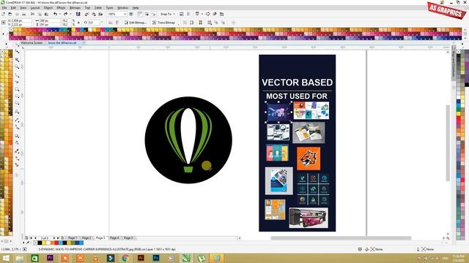Select the Parallel Dimension tool

coord(17,120)
